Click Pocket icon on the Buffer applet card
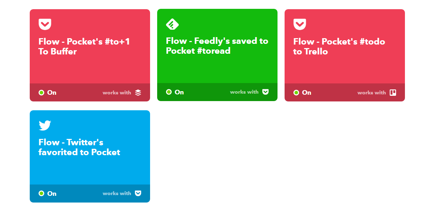Screen dimensions: 429x205 (45, 24)
